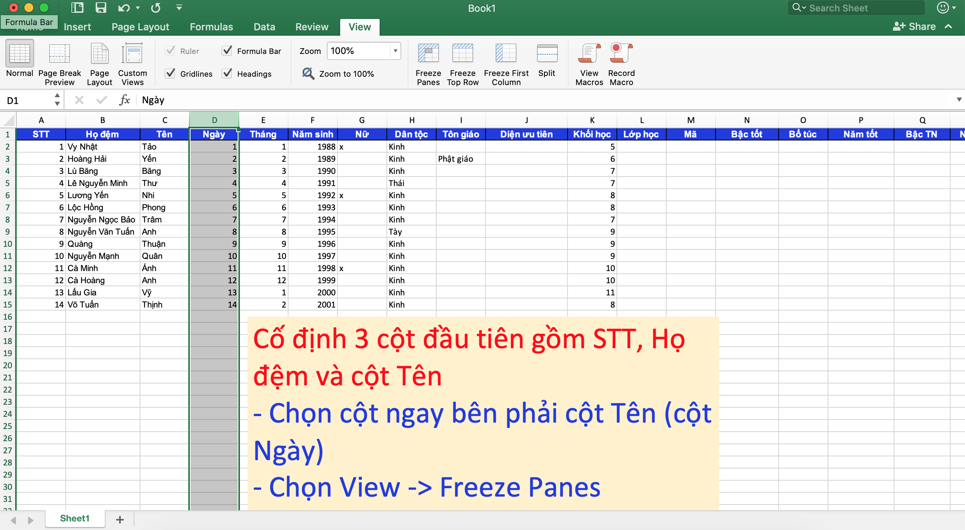Click the feedback smiley icon
The width and height of the screenshot is (965, 530).
pos(943,8)
